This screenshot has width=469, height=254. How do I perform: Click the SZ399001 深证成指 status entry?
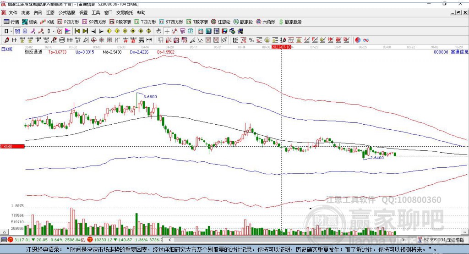click(x=441, y=240)
